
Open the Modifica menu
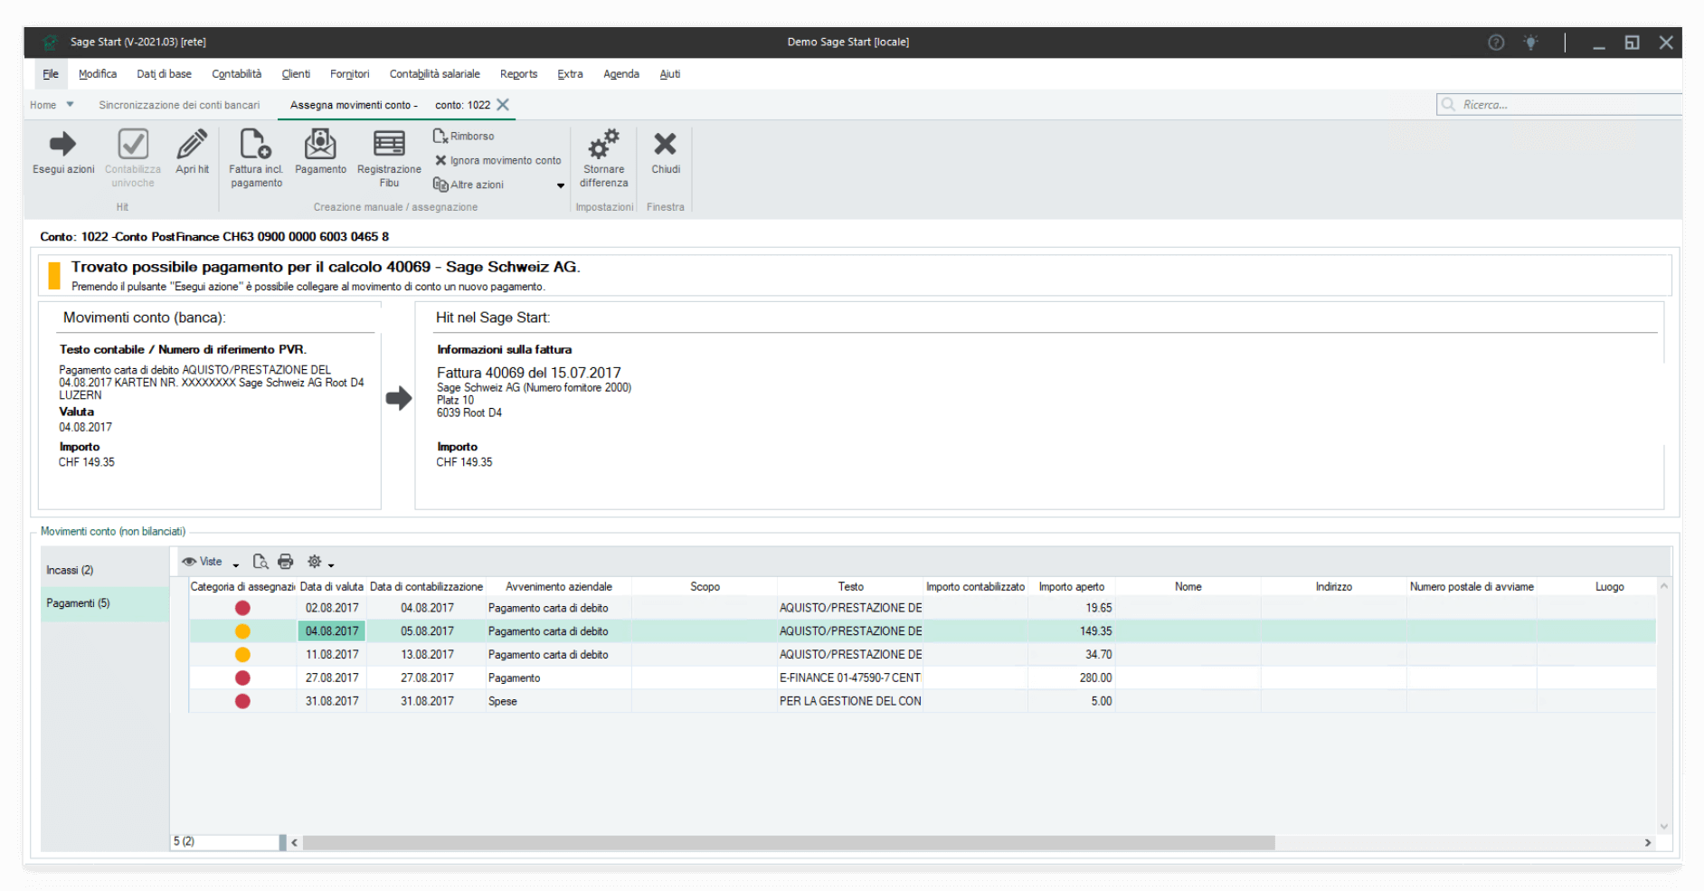click(98, 74)
